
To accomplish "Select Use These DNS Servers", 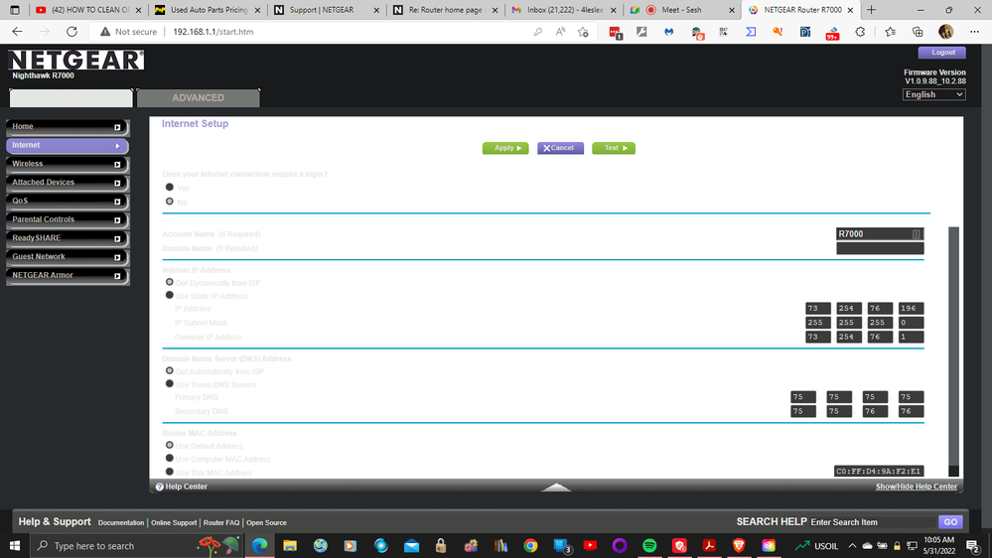I will (x=170, y=383).
